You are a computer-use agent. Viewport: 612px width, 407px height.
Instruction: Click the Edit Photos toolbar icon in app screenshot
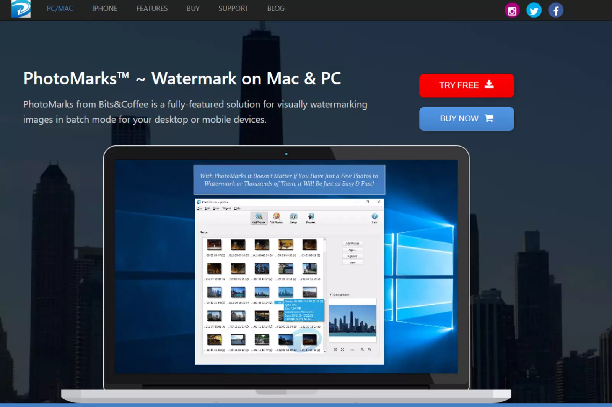[x=276, y=218]
